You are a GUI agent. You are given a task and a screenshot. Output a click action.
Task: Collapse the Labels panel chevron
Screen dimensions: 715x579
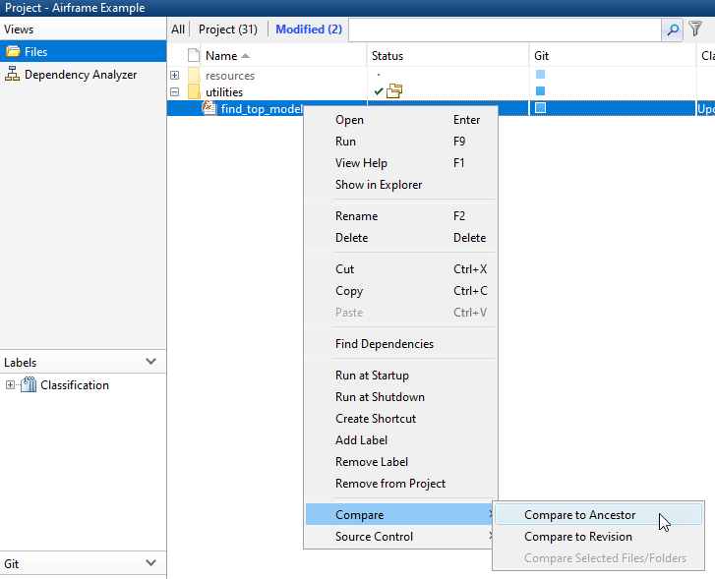pyautogui.click(x=150, y=362)
